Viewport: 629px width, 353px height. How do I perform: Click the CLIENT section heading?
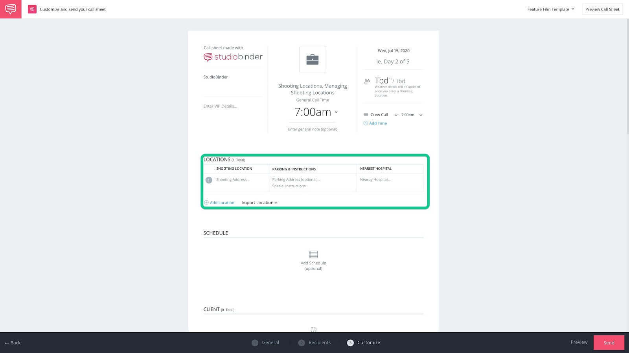click(x=212, y=309)
